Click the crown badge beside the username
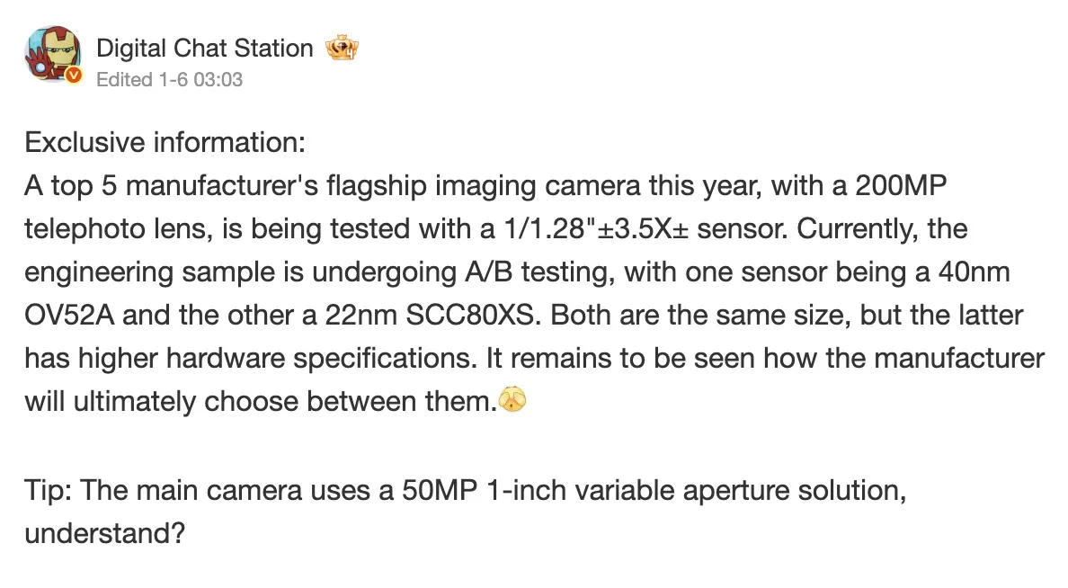This screenshot has height=588, width=1068. click(x=343, y=48)
